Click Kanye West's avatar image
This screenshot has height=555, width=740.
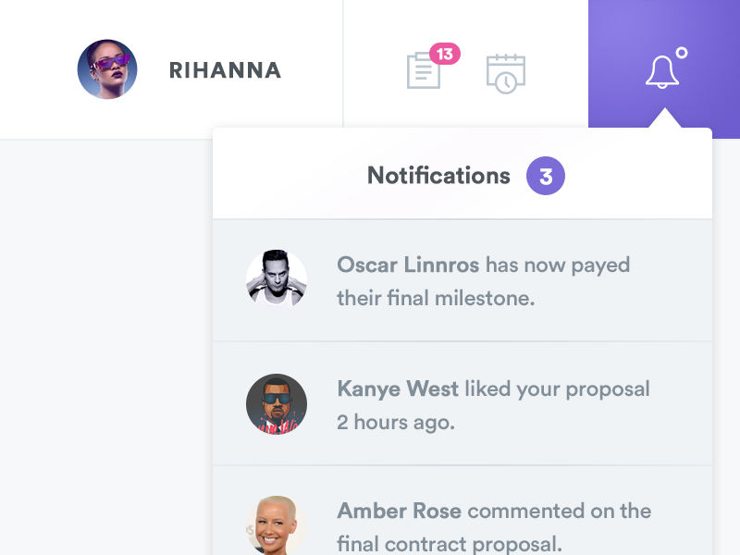[x=276, y=404]
